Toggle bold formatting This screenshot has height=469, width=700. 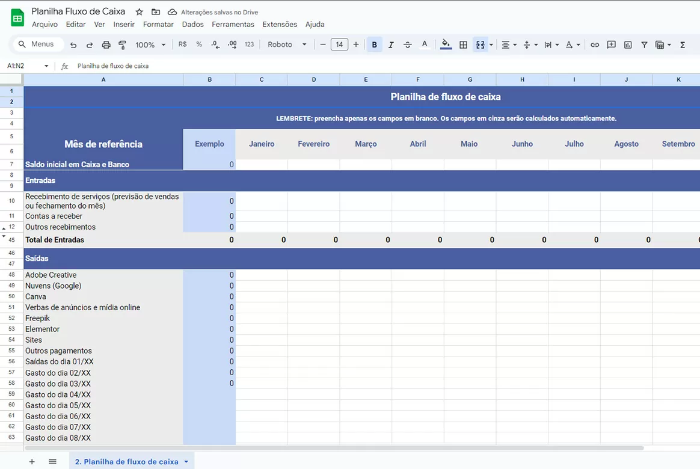(374, 44)
